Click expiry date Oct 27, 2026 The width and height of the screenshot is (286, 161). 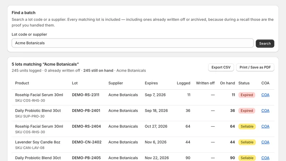tap(156, 126)
